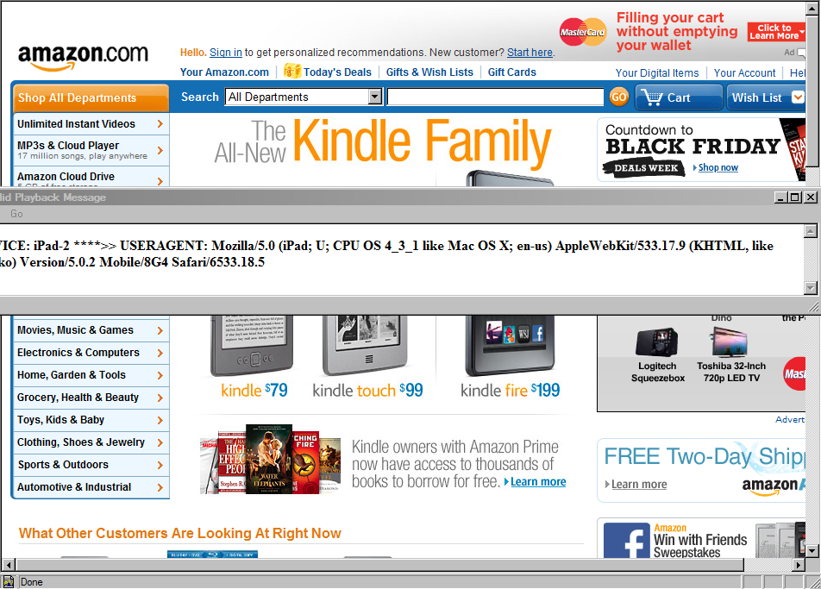Click the Facebook logo in the sweepstakes banner
Image resolution: width=821 pixels, height=589 pixels.
point(626,541)
